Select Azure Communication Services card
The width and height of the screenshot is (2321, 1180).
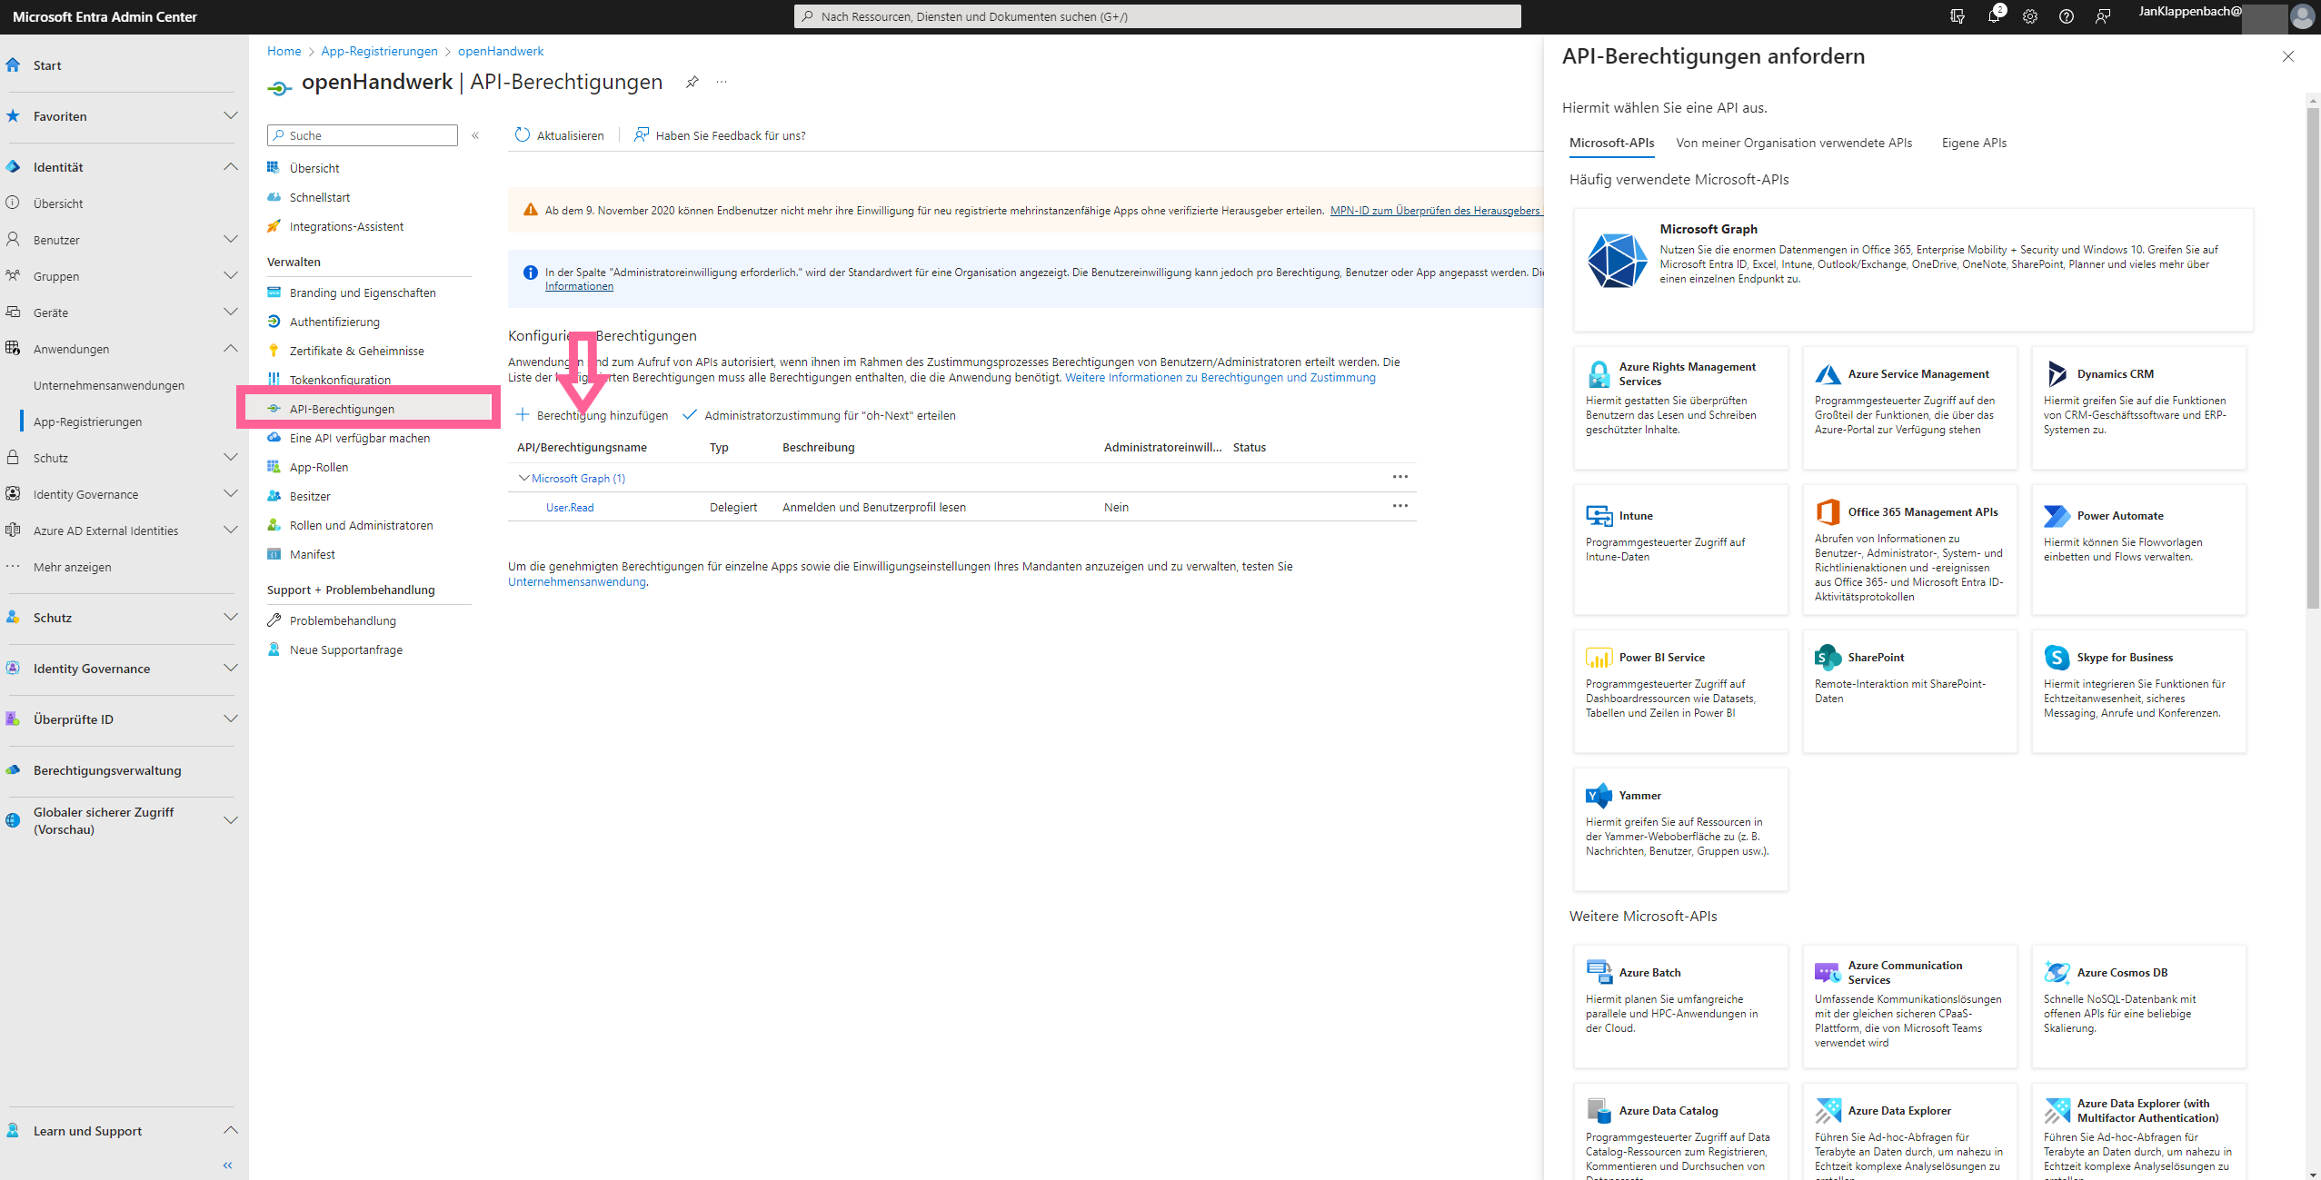1909,1006
